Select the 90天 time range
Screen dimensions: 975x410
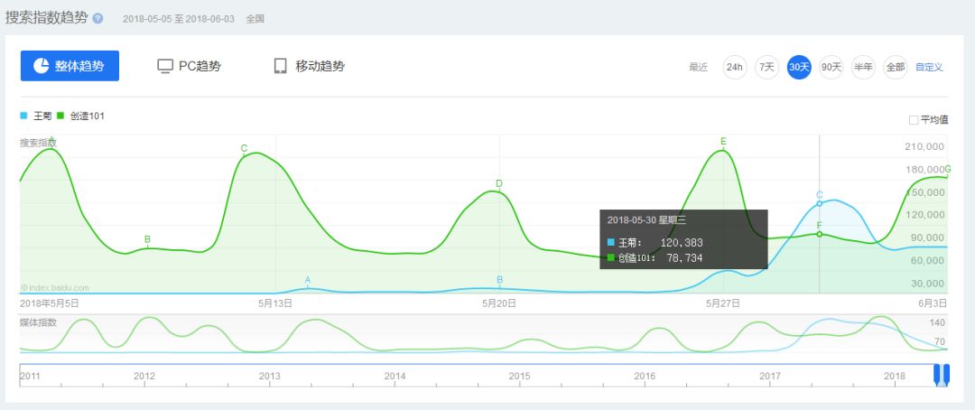pyautogui.click(x=831, y=67)
